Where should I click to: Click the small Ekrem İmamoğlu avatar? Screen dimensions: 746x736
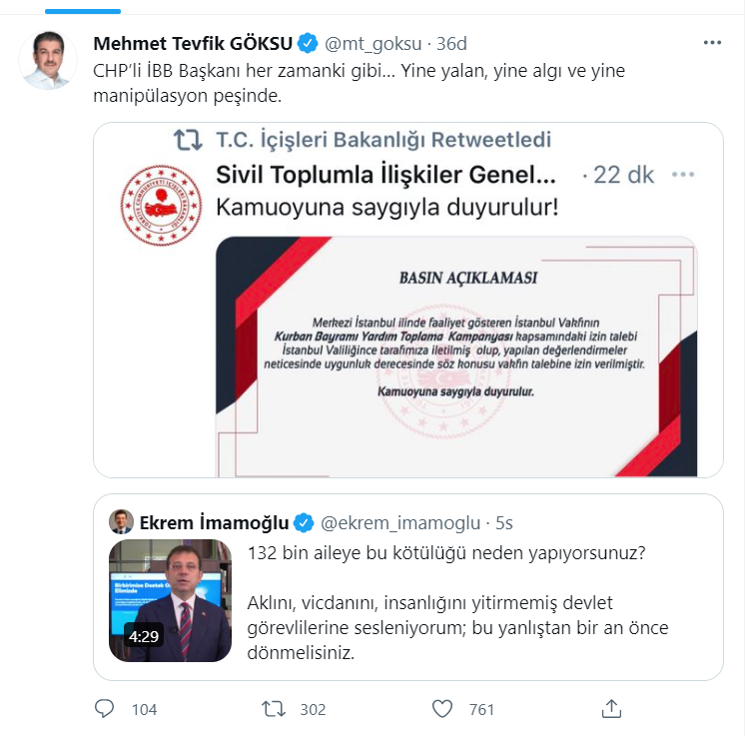pyautogui.click(x=121, y=522)
